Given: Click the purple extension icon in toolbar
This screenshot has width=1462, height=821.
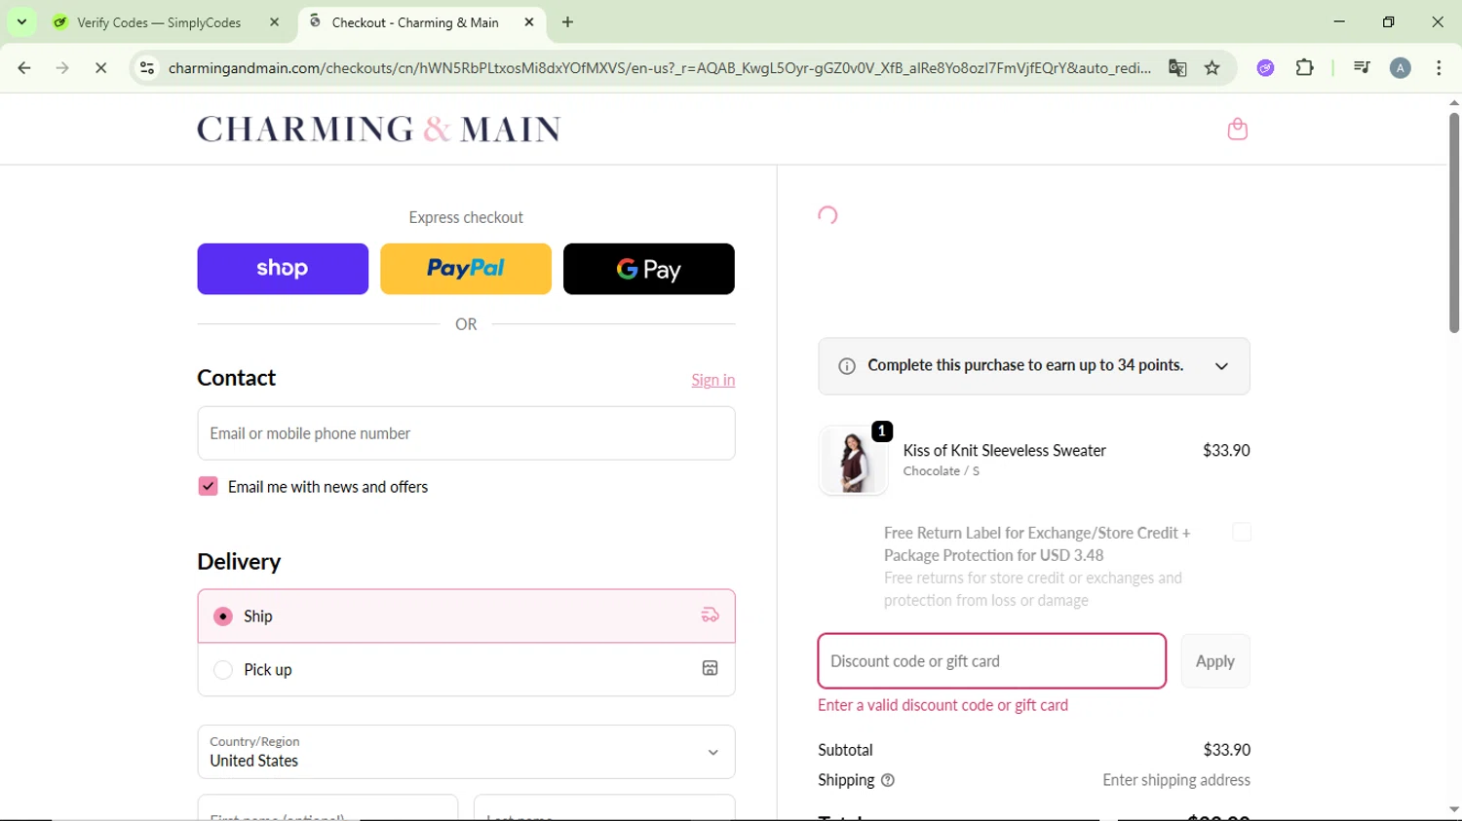Looking at the screenshot, I should point(1265,68).
